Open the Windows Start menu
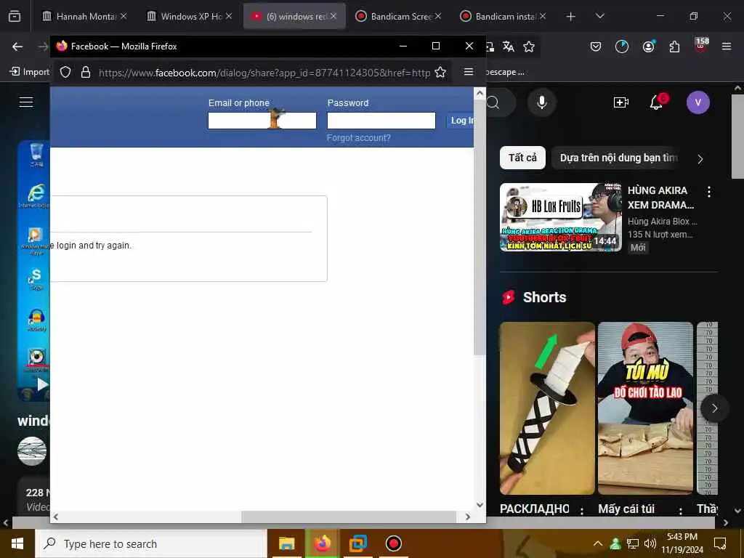The width and height of the screenshot is (744, 558). [17, 543]
